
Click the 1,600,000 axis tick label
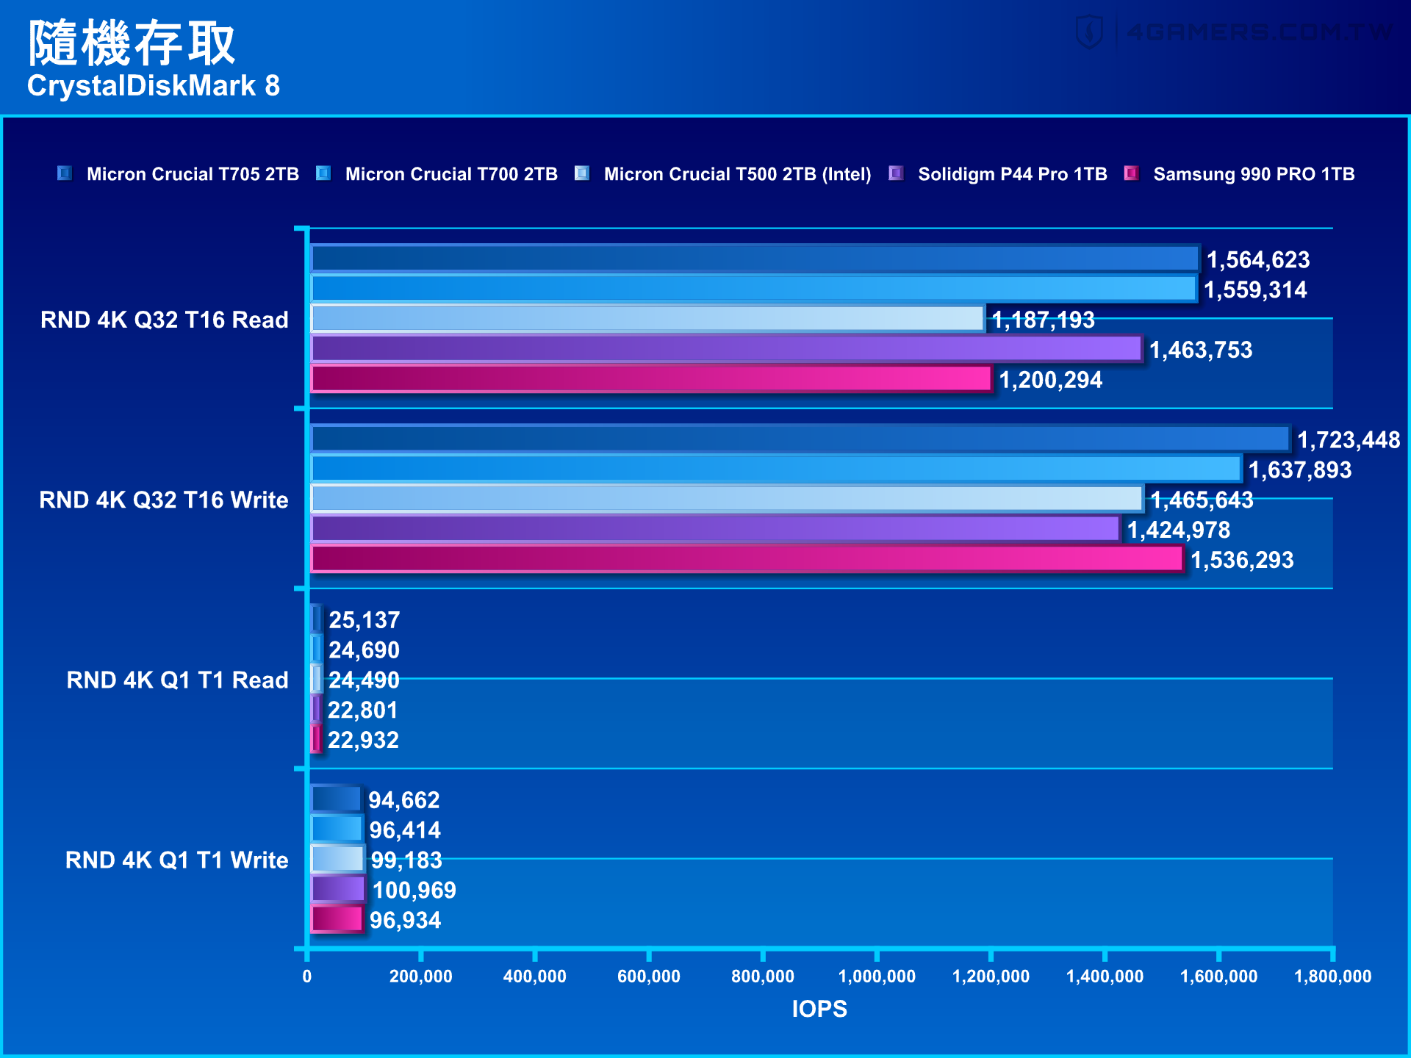click(x=1218, y=976)
